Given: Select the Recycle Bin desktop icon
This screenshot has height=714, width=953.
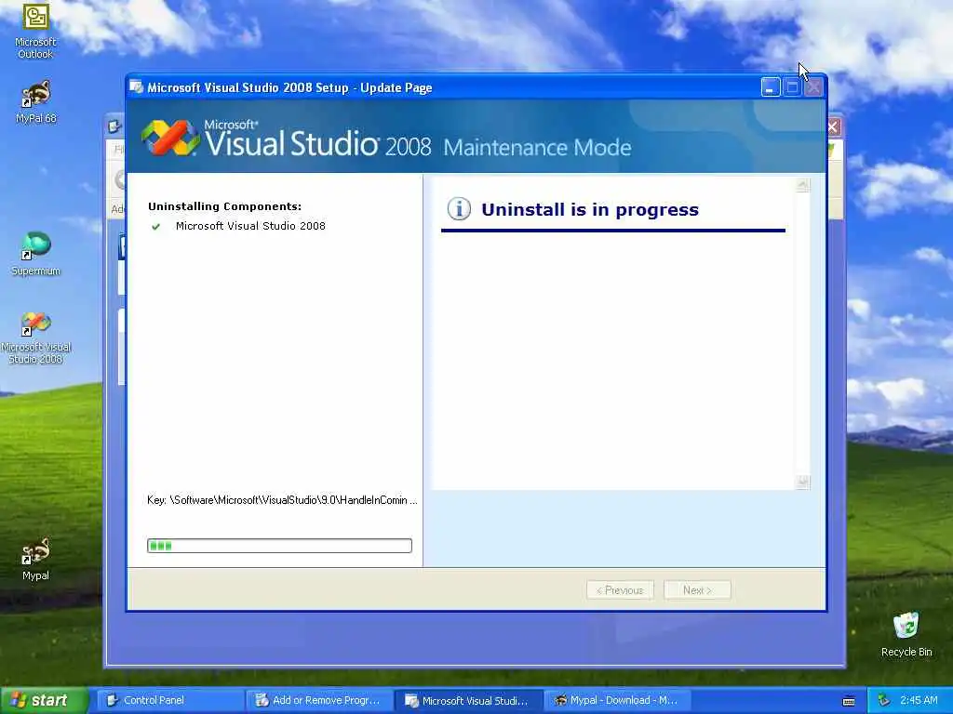Looking at the screenshot, I should pyautogui.click(x=906, y=634).
